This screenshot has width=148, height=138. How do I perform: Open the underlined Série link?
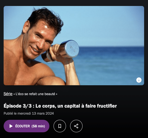click(8, 94)
